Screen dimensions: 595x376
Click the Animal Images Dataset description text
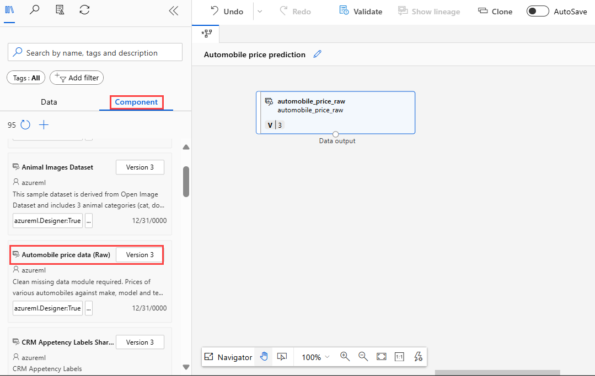[x=88, y=199]
